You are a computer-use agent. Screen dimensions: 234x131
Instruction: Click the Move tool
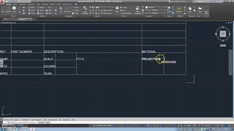point(31,7)
